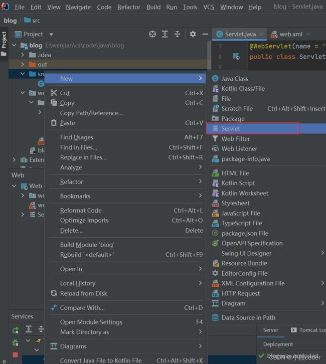The image size is (326, 364).
Task: Click the HTML File icon
Action: coord(215,173)
